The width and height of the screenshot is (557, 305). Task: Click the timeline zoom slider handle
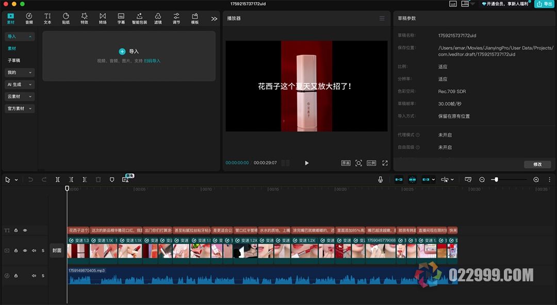pyautogui.click(x=496, y=180)
